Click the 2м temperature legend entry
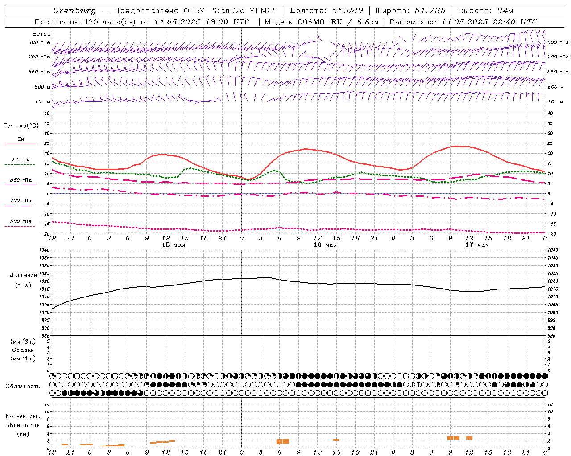This screenshot has width=571, height=456. (21, 139)
